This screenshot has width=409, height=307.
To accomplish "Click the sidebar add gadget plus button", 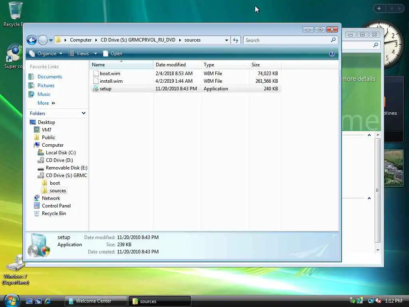I will point(379,8).
